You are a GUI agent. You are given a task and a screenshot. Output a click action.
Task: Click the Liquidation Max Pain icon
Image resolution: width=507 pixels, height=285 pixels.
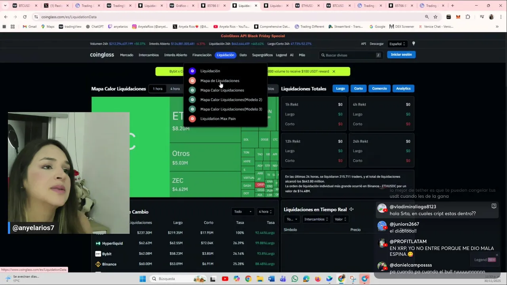point(192,118)
